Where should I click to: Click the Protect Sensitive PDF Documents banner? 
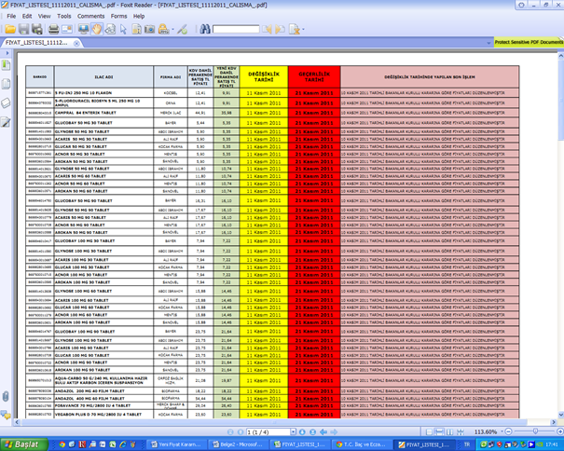(528, 43)
